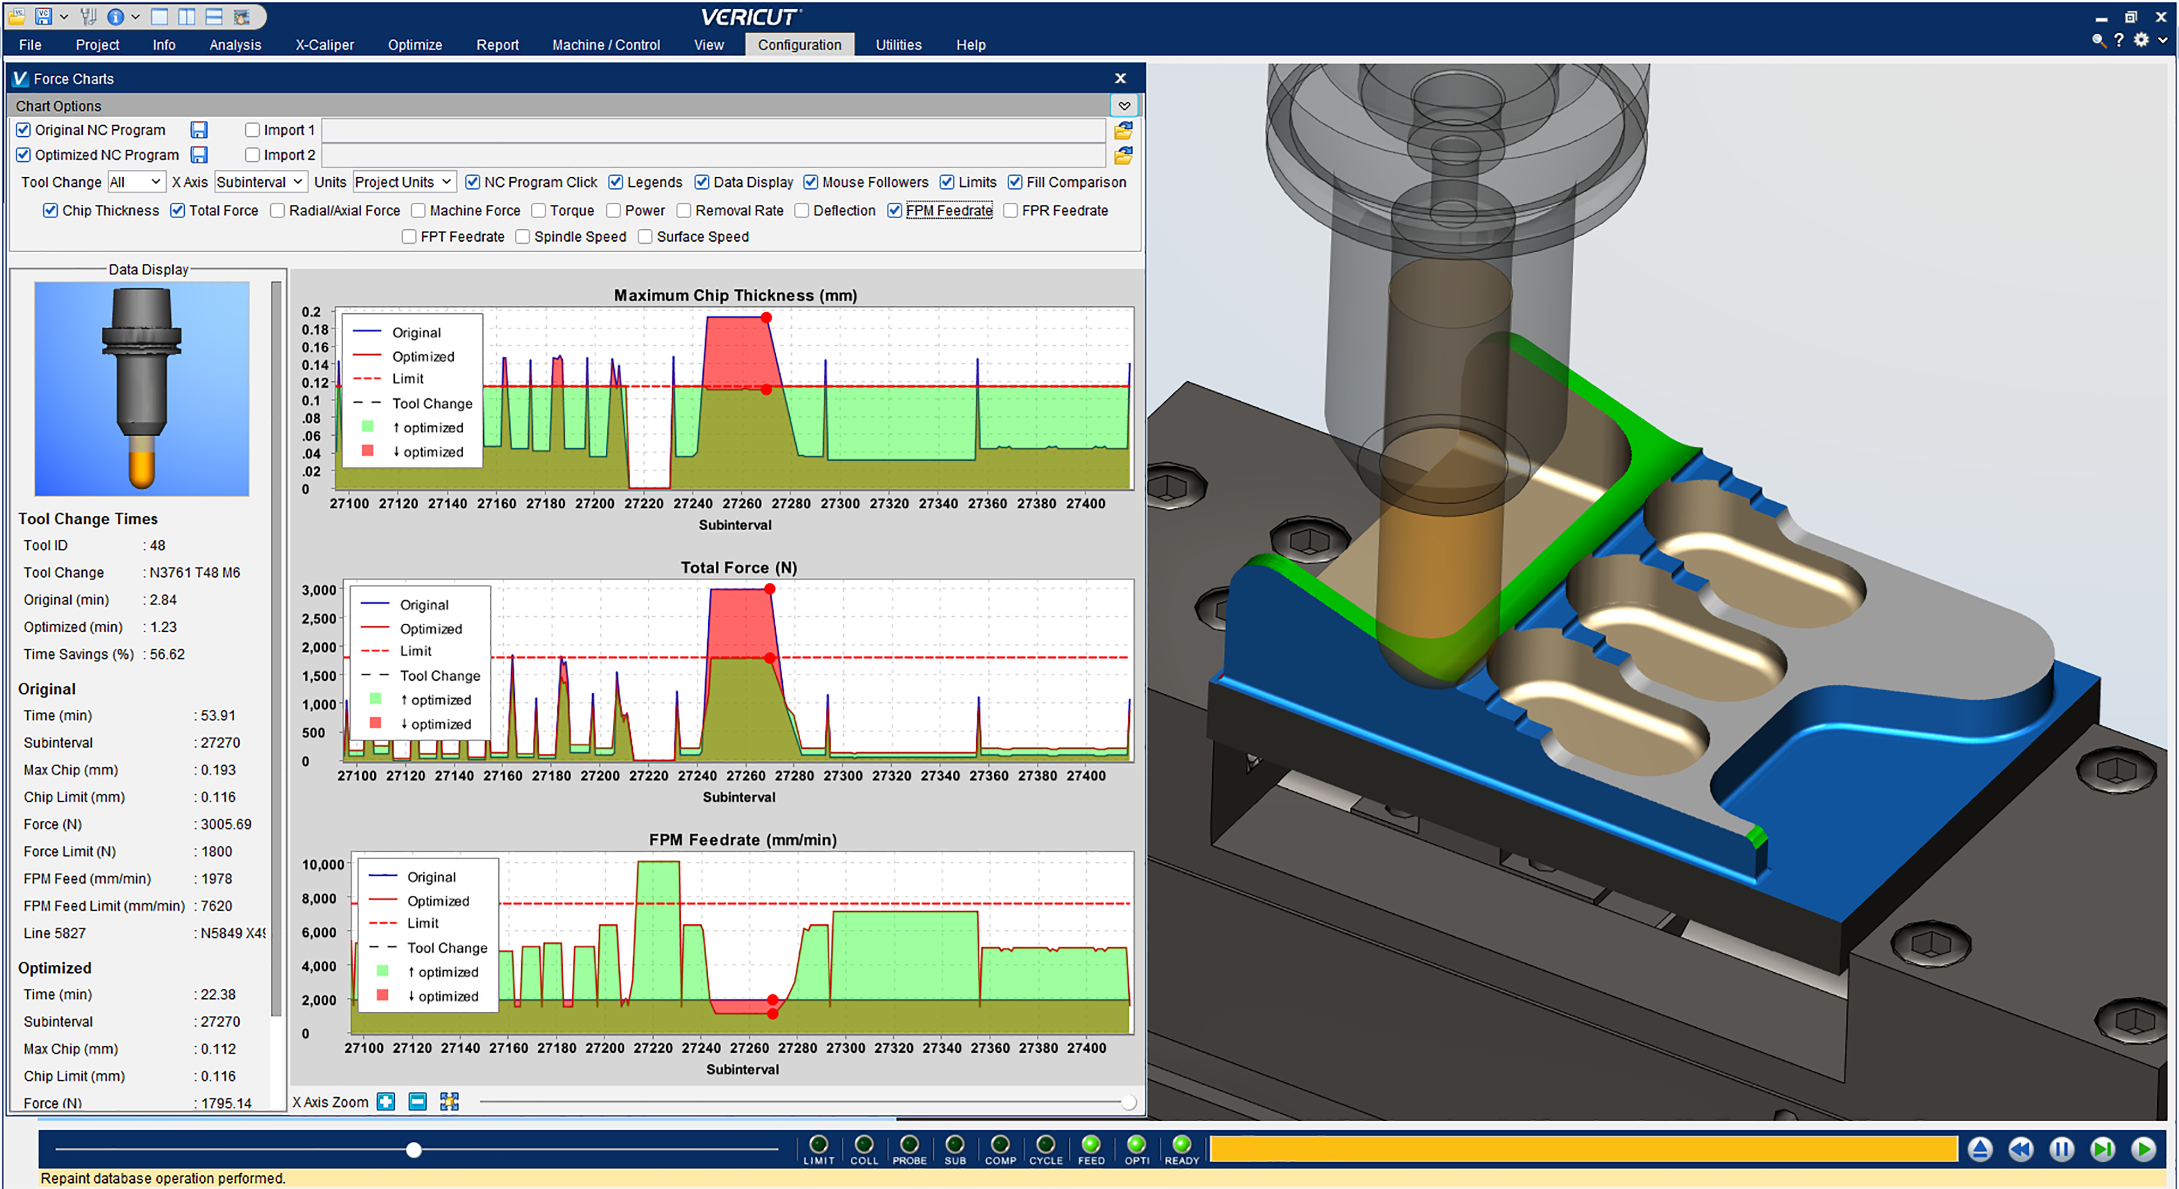
Task: Browse file for Import 1 folder icon
Action: [x=1123, y=130]
